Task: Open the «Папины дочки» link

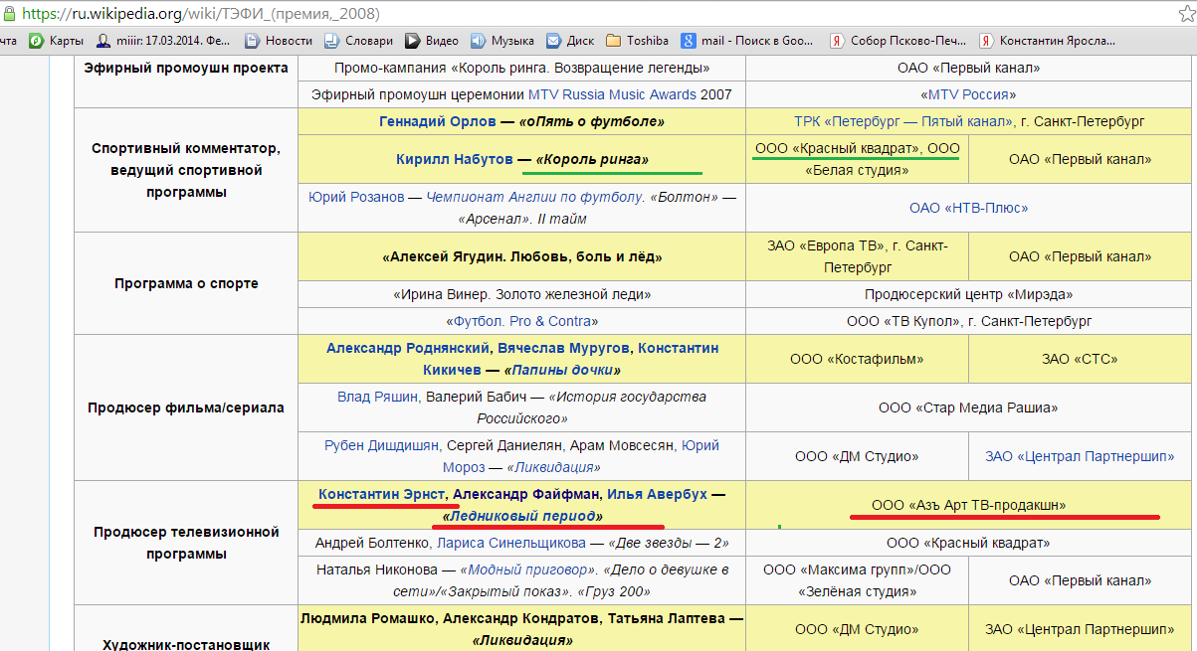Action: tap(561, 370)
